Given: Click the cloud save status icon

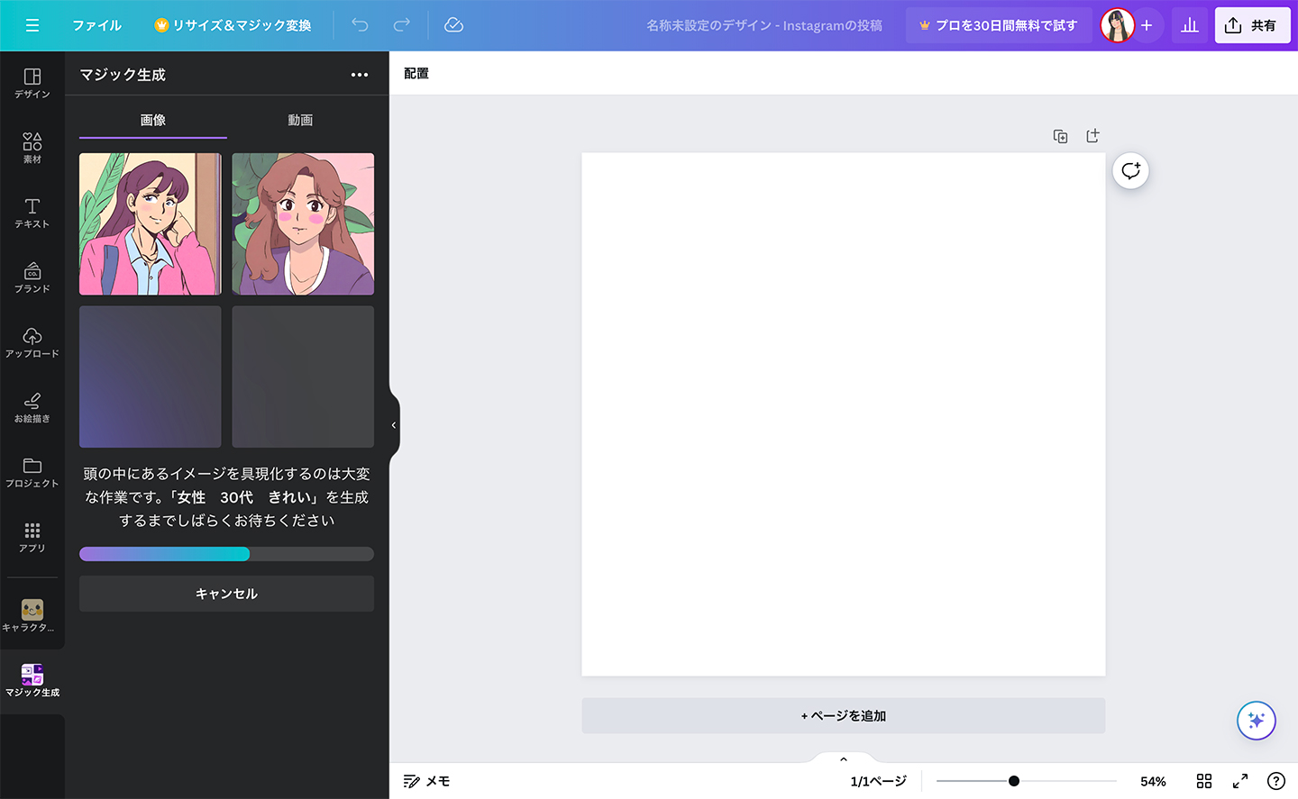Looking at the screenshot, I should (453, 25).
